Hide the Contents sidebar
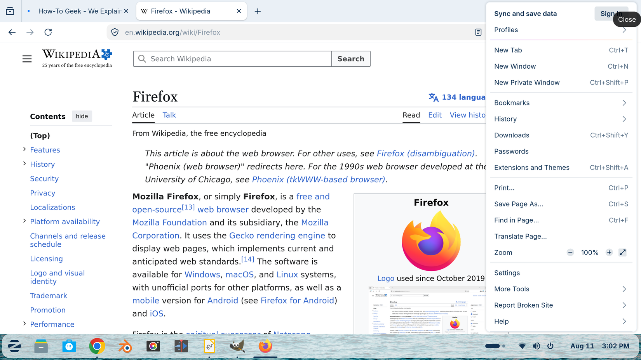Viewport: 641px width, 360px height. click(82, 116)
